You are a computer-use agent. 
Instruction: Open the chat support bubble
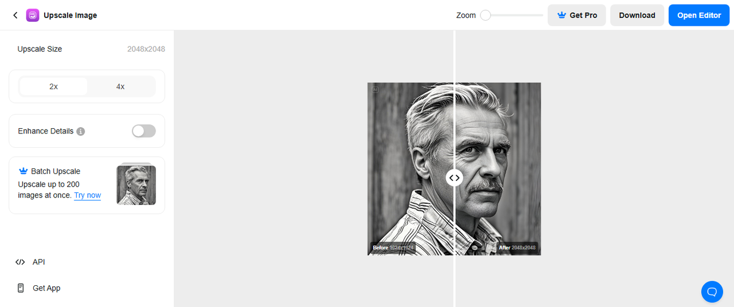point(712,292)
